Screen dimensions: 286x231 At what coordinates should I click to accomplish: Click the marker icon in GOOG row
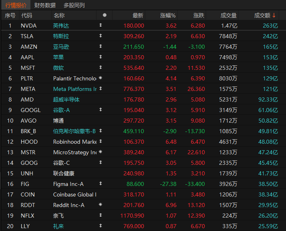click(101, 162)
